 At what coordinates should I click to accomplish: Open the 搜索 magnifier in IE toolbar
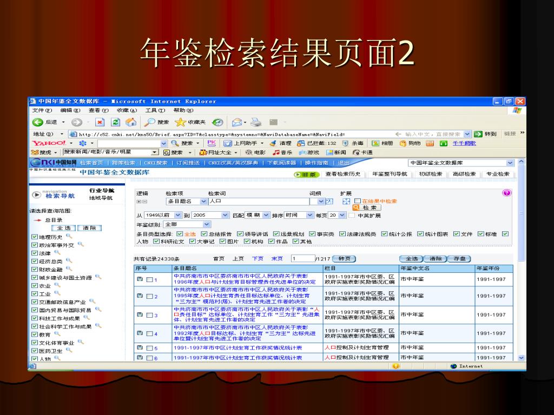pyautogui.click(x=149, y=123)
